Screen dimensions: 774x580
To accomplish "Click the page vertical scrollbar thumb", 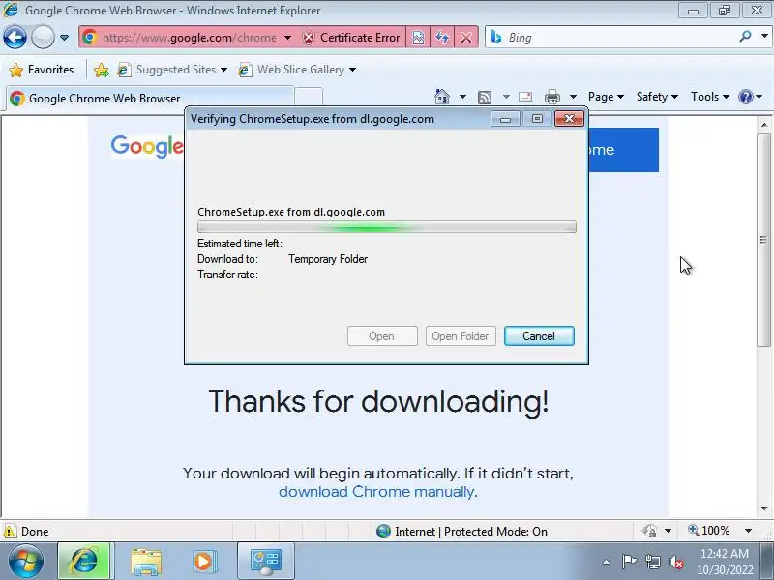I will pyautogui.click(x=763, y=240).
